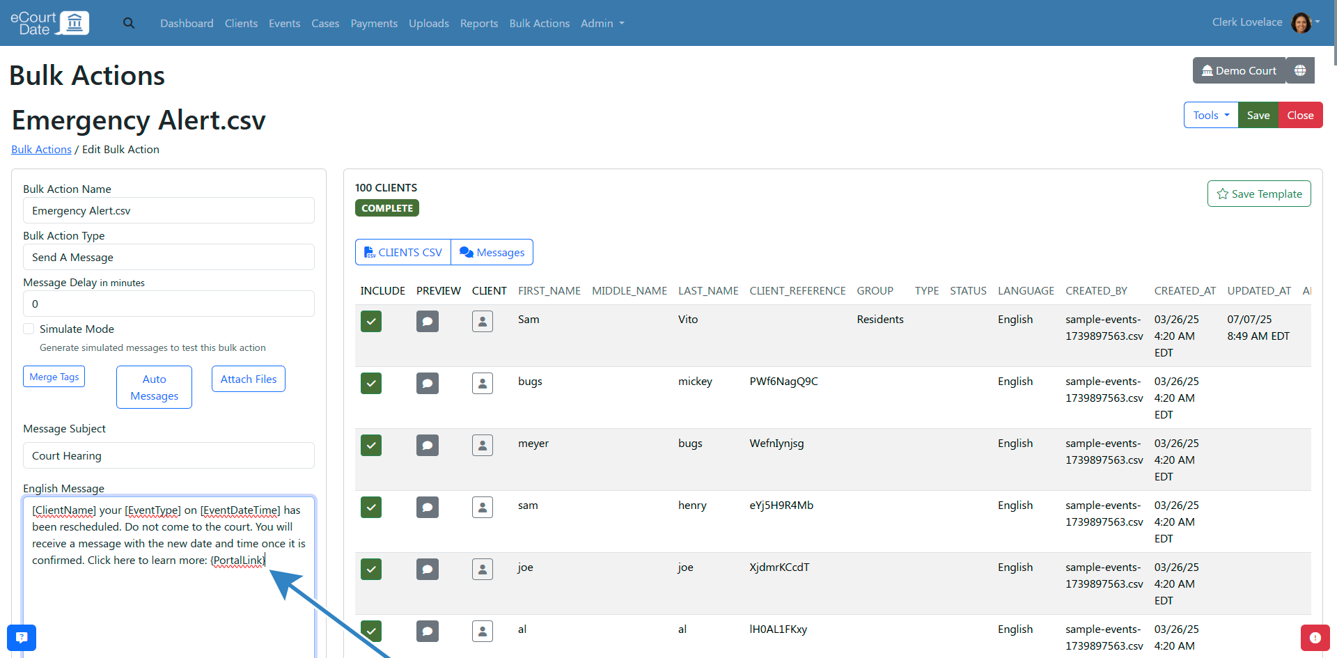Open Events in the navbar
1337x658 pixels.
(284, 23)
